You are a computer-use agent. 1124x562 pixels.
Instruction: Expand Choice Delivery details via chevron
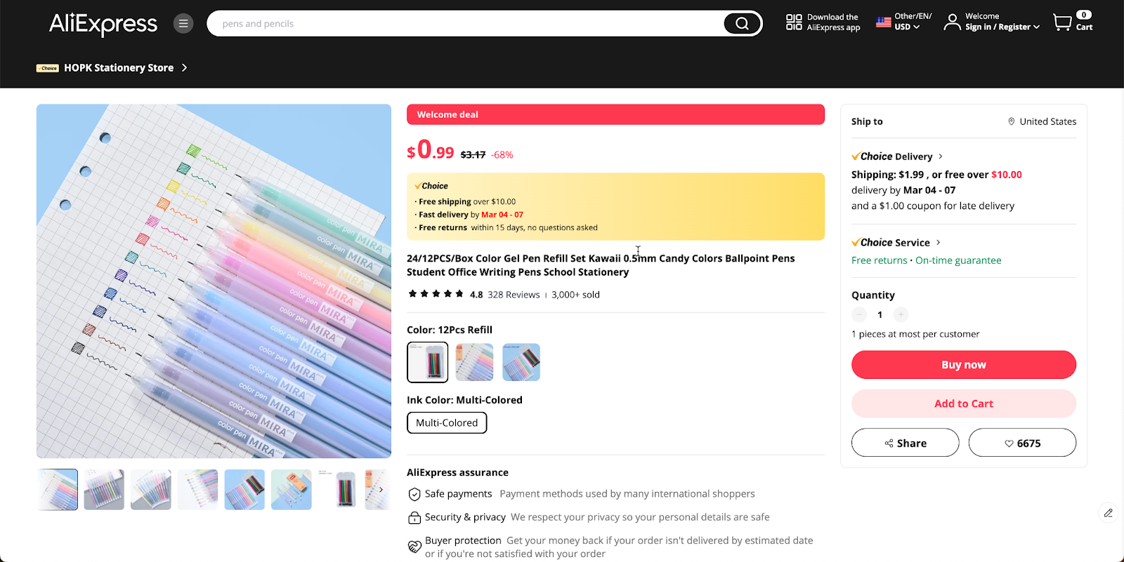pyautogui.click(x=940, y=156)
